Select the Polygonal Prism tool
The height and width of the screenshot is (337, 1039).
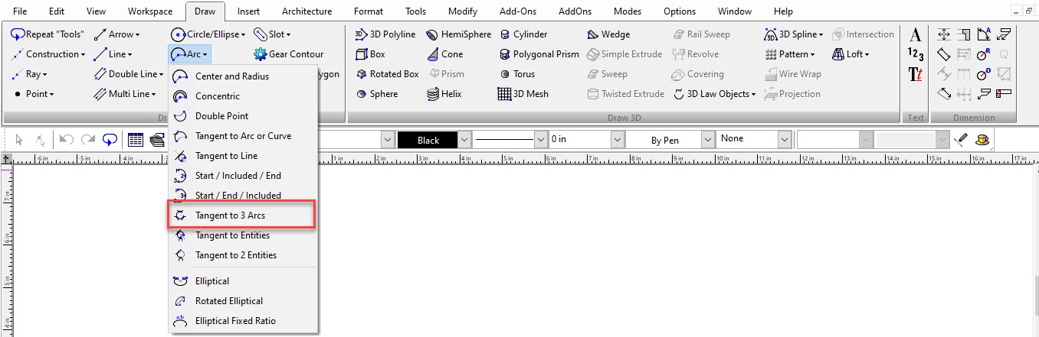(x=539, y=54)
